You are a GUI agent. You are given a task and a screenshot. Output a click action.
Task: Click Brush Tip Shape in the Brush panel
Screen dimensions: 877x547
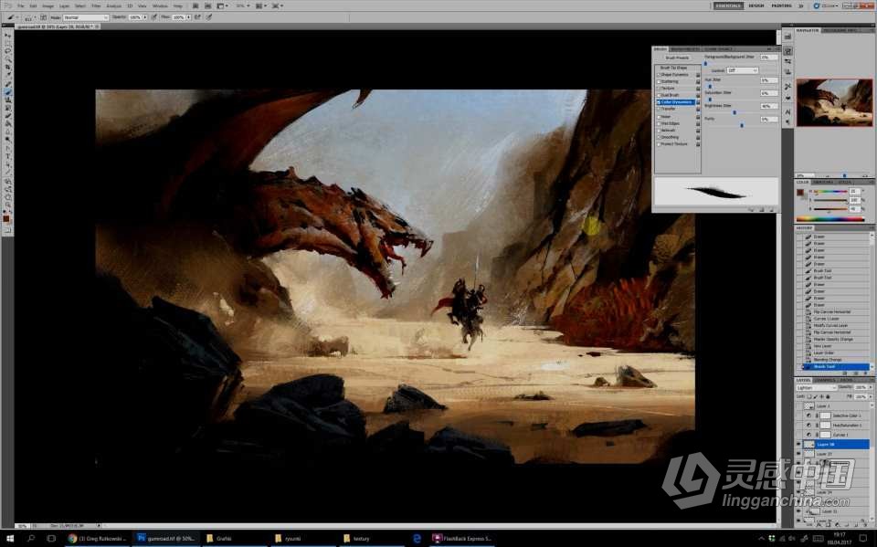674,68
